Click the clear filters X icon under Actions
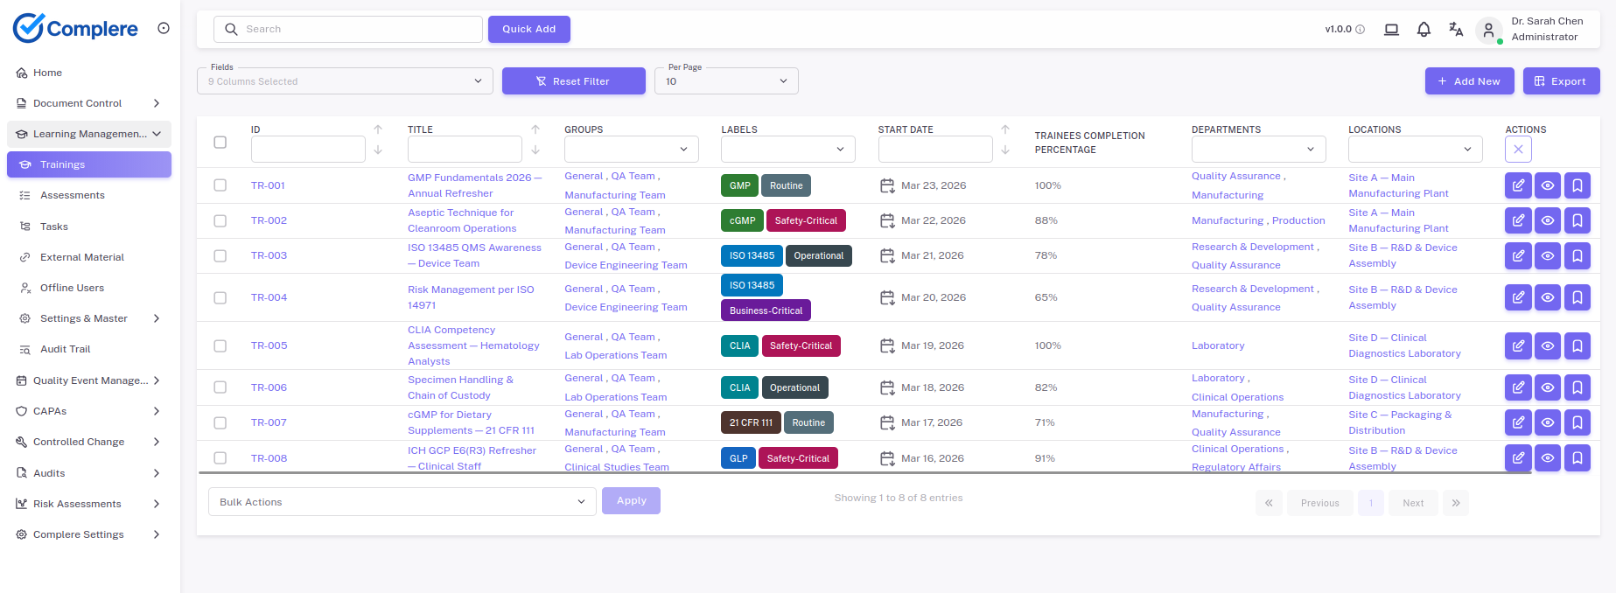Image resolution: width=1616 pixels, height=593 pixels. [1518, 150]
